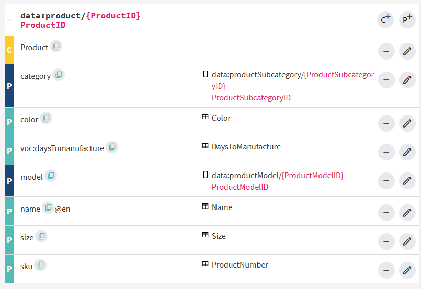The width and height of the screenshot is (421, 289).
Task: Click the data:productModel/{ProductModelID} template value
Action: pyautogui.click(x=277, y=176)
